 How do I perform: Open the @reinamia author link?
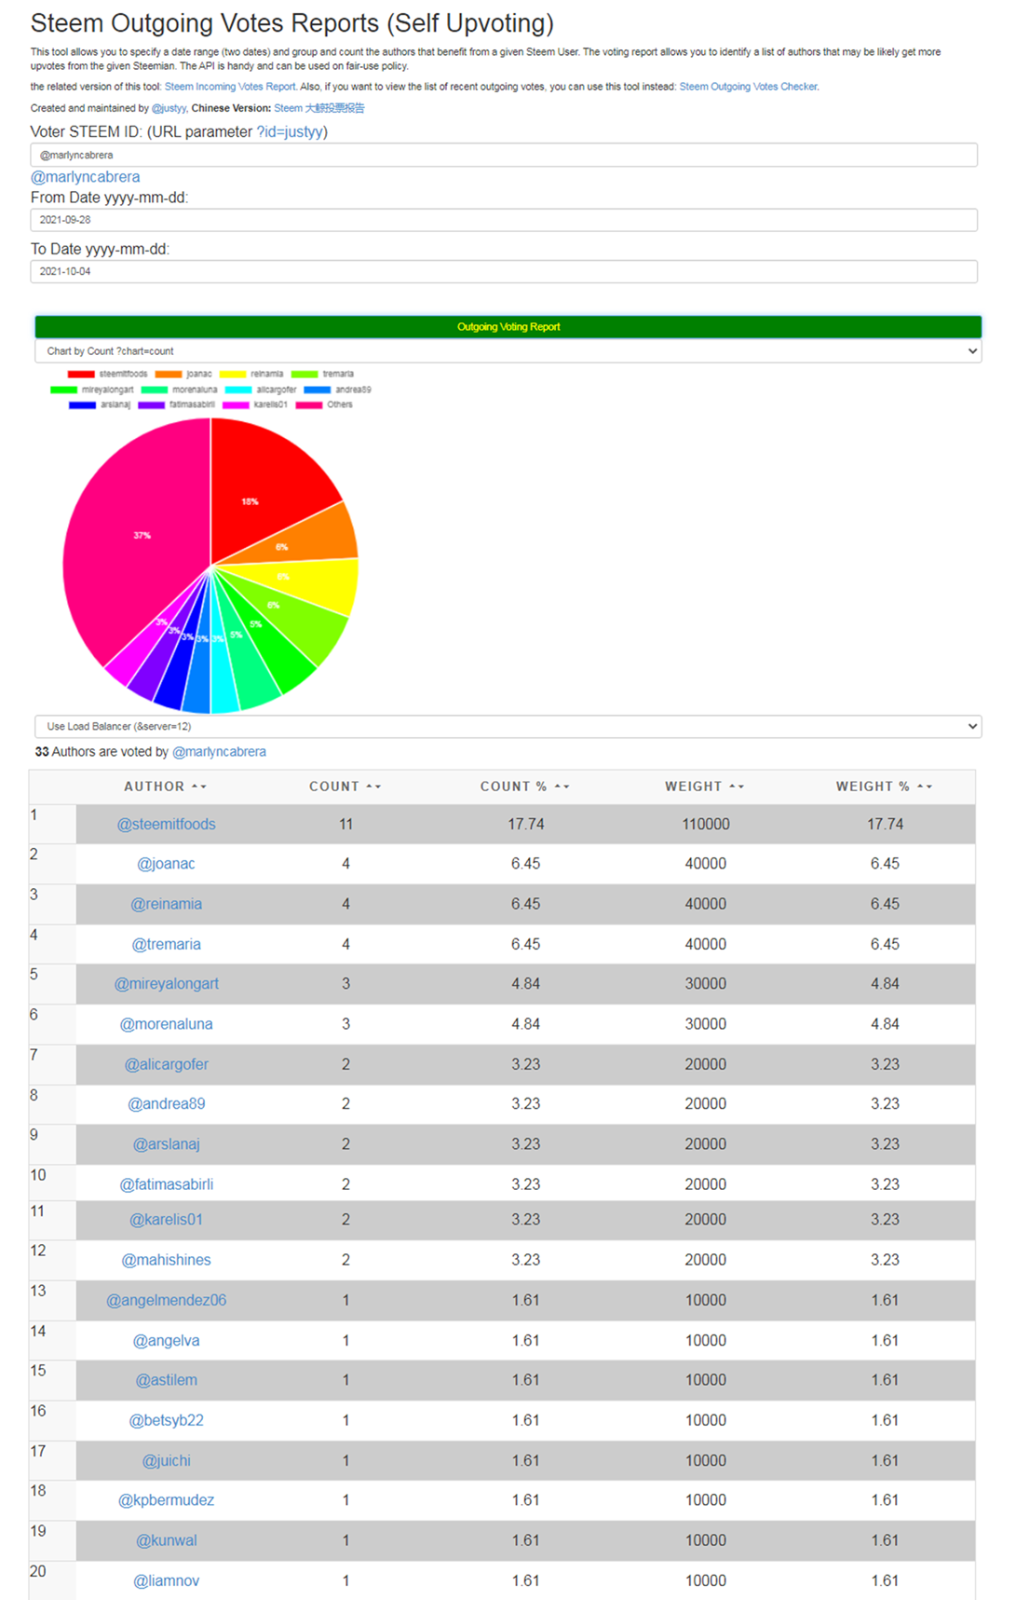166,904
